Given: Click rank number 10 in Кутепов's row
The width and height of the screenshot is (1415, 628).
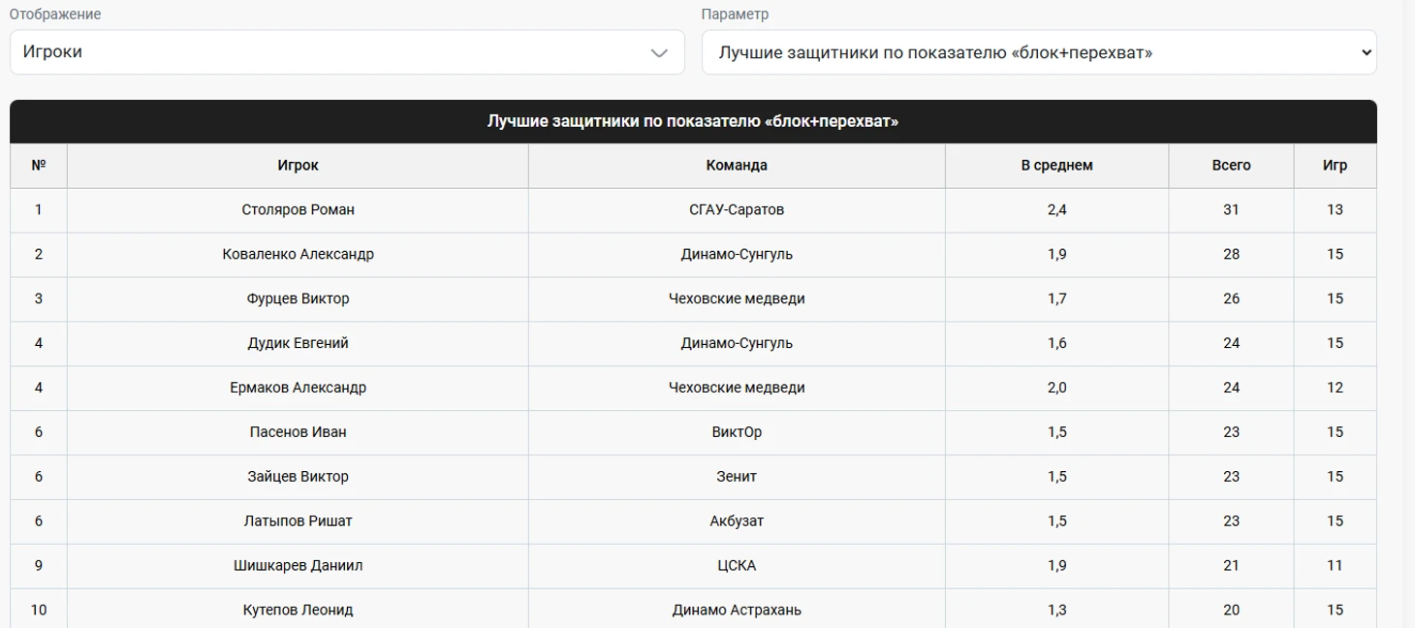Looking at the screenshot, I should click(39, 611).
